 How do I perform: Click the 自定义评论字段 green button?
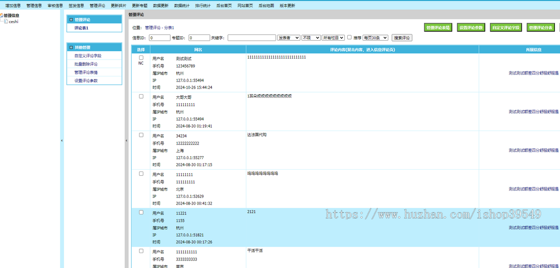(x=506, y=27)
